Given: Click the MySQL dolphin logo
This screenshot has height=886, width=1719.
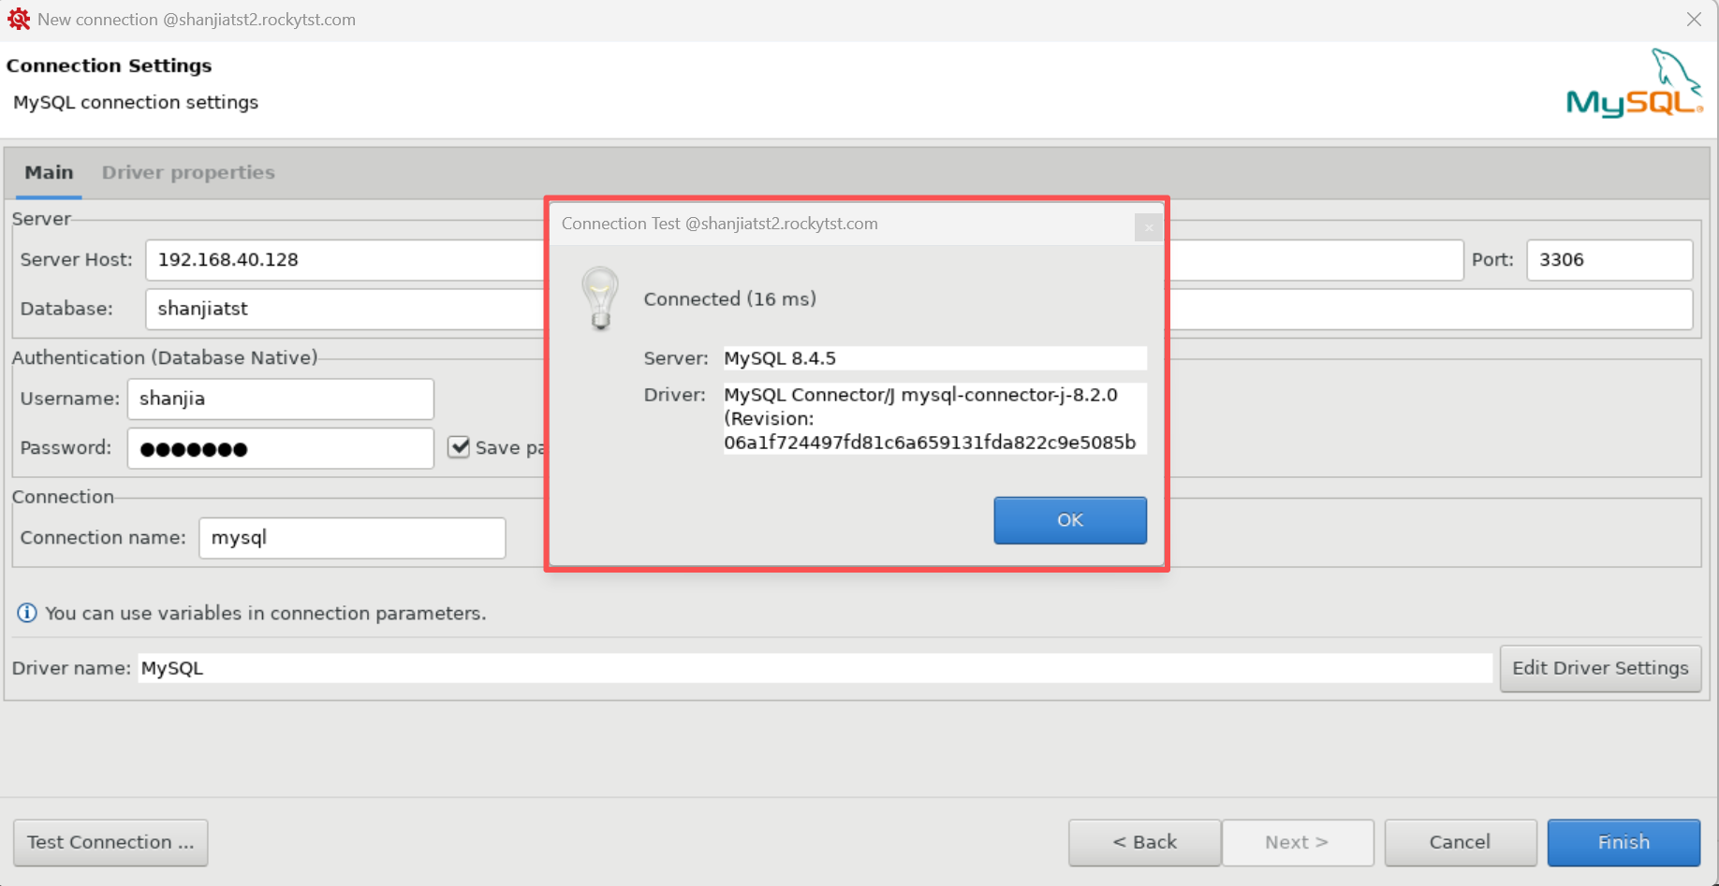Looking at the screenshot, I should [1634, 83].
